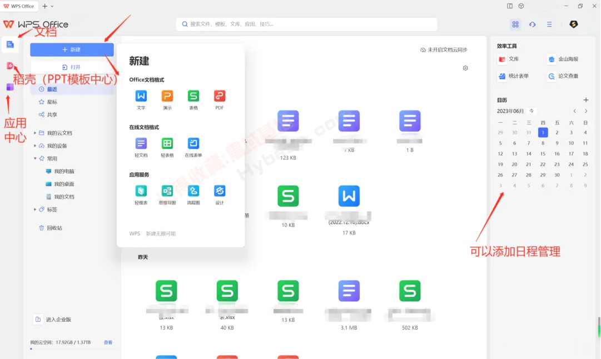
Task: Click the 未开启文档云同步 status
Action: tap(444, 50)
